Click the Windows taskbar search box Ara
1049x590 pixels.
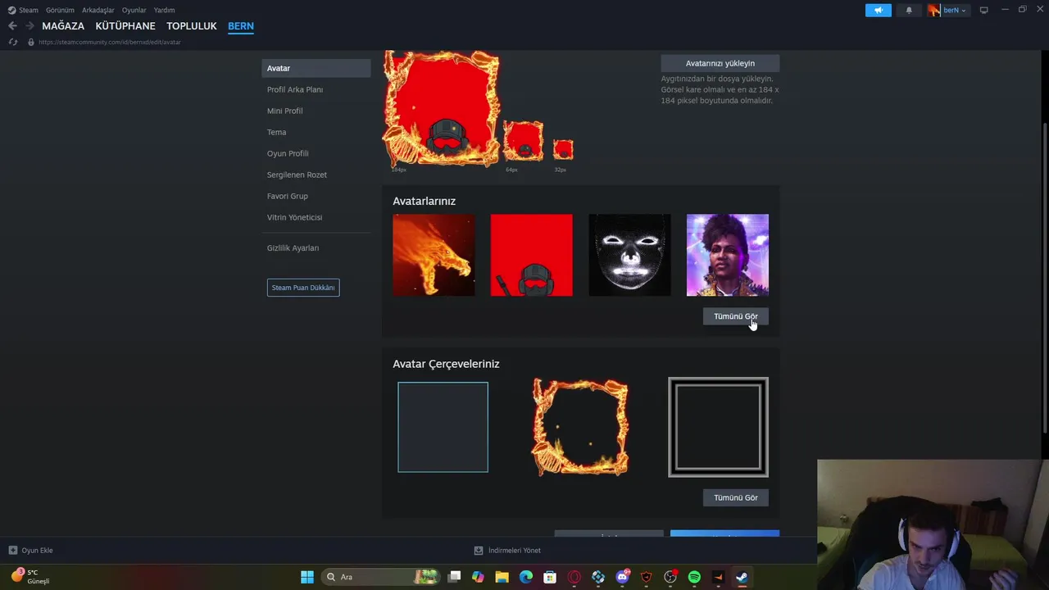(x=379, y=577)
